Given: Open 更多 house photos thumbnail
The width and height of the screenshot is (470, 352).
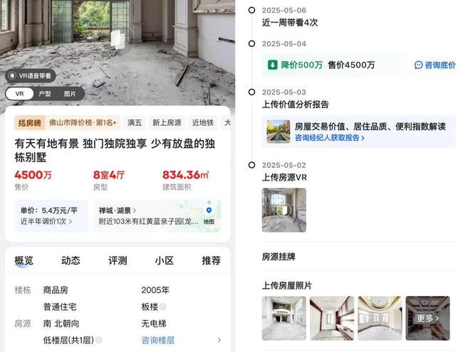Looking at the screenshot, I should click(428, 318).
